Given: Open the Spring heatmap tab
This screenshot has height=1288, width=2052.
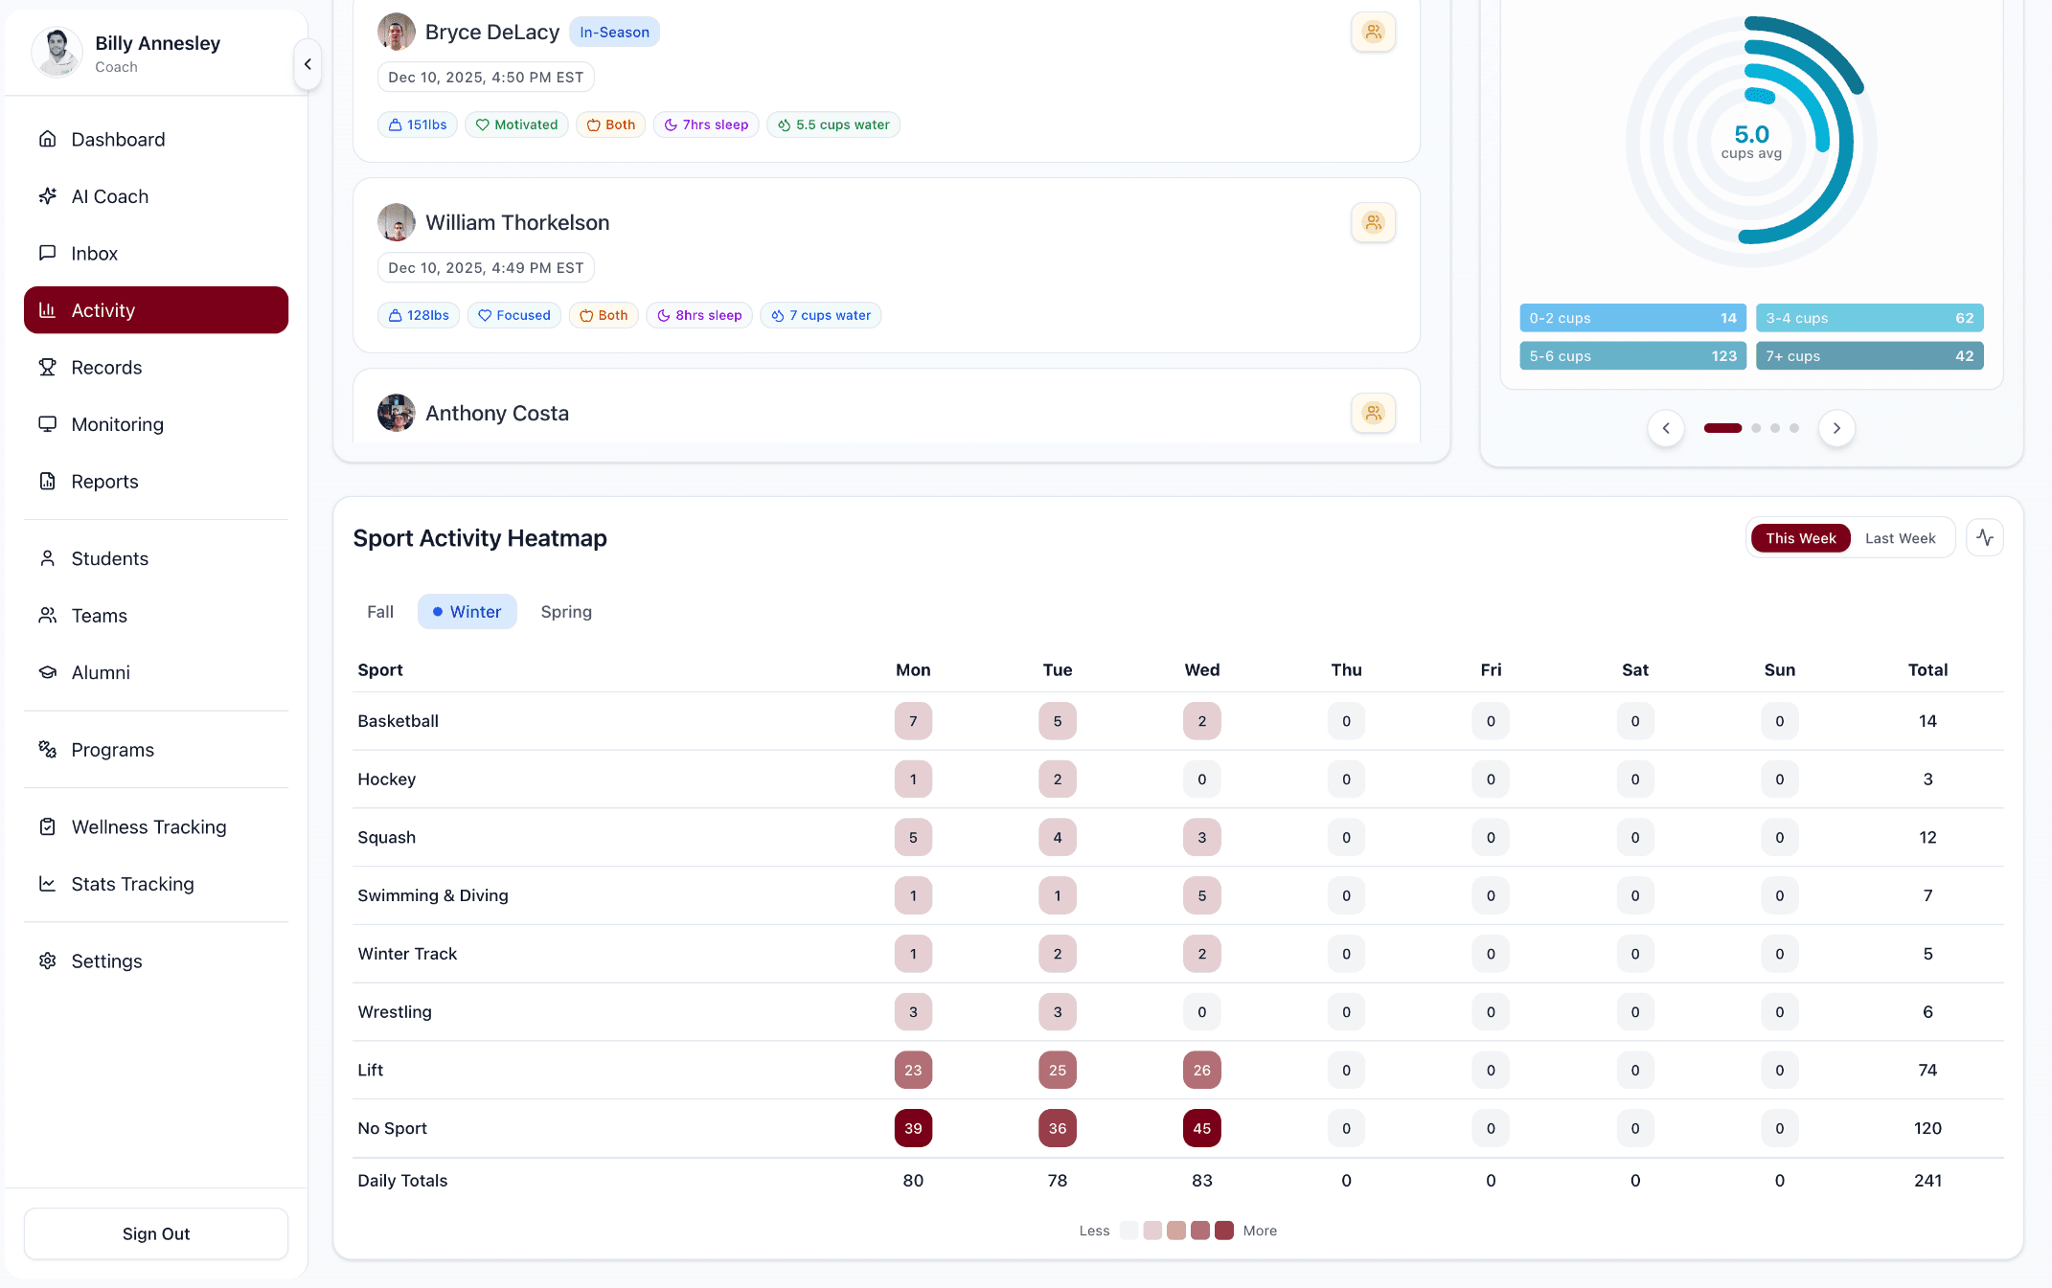Looking at the screenshot, I should coord(566,611).
